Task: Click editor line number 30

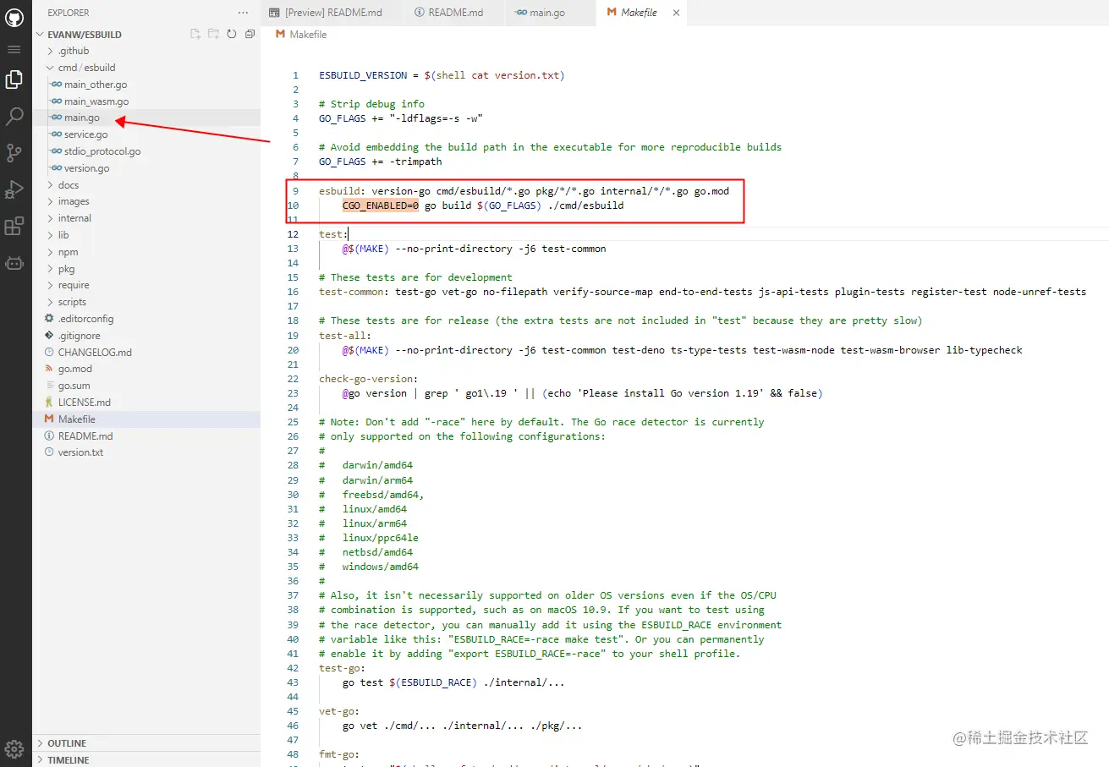Action: tap(294, 495)
